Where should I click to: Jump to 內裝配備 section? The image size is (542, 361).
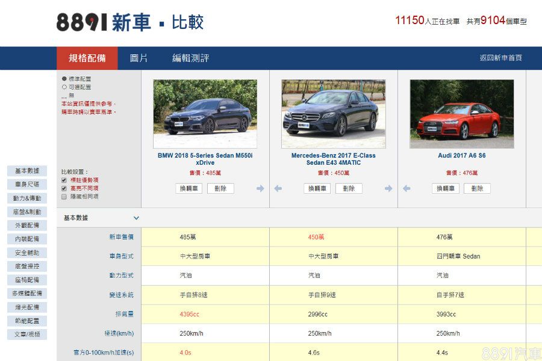click(27, 239)
